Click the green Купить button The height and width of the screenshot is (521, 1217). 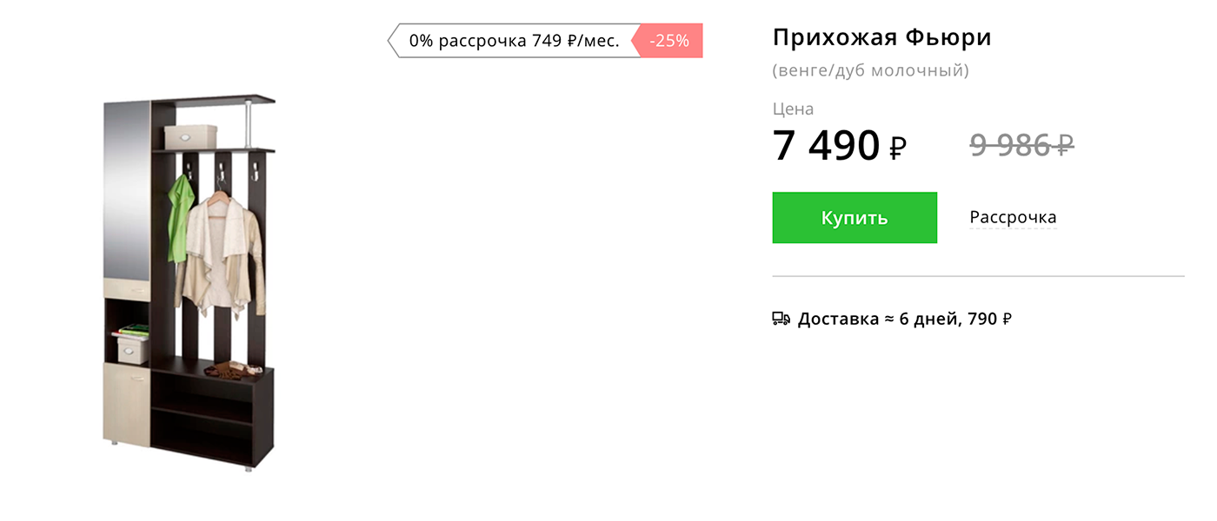click(x=855, y=217)
